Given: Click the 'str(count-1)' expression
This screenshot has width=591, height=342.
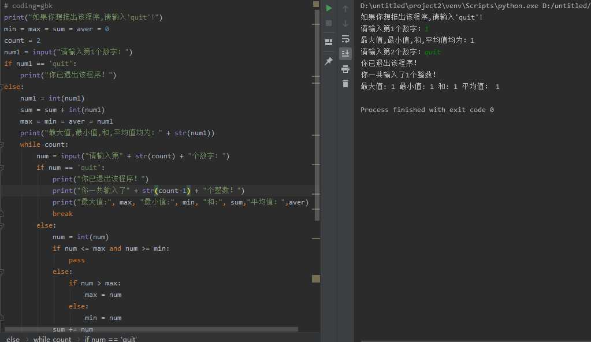Looking at the screenshot, I should point(166,191).
